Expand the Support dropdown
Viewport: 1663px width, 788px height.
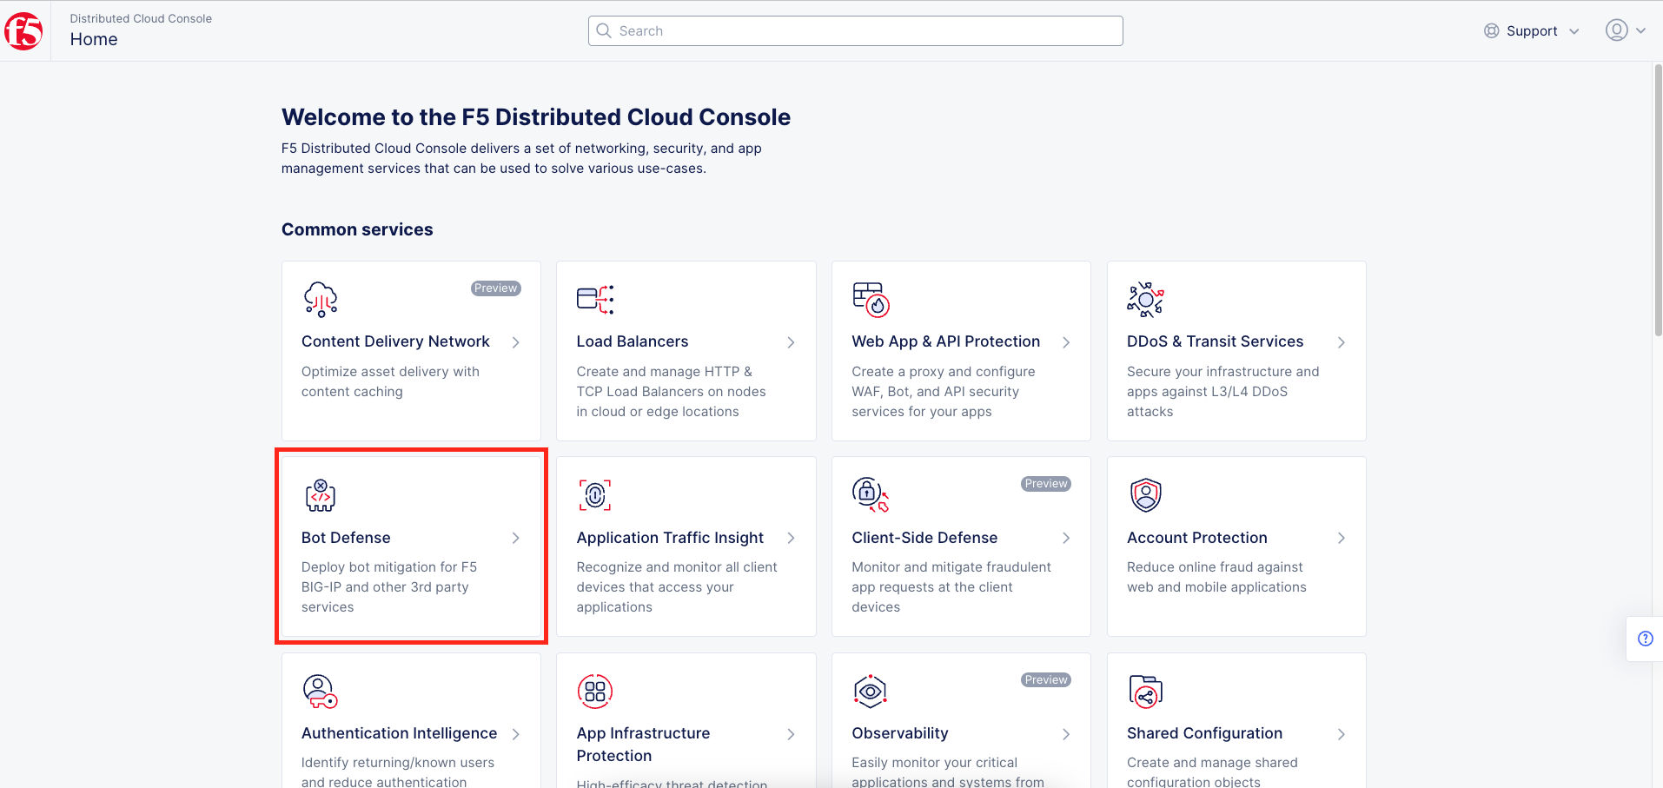[x=1532, y=30]
